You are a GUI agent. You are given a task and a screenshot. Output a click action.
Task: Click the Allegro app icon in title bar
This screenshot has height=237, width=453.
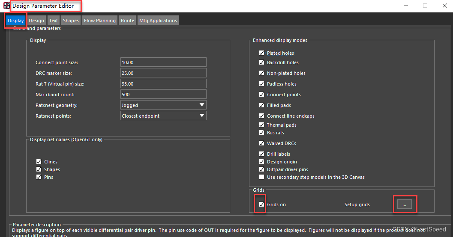coord(6,6)
